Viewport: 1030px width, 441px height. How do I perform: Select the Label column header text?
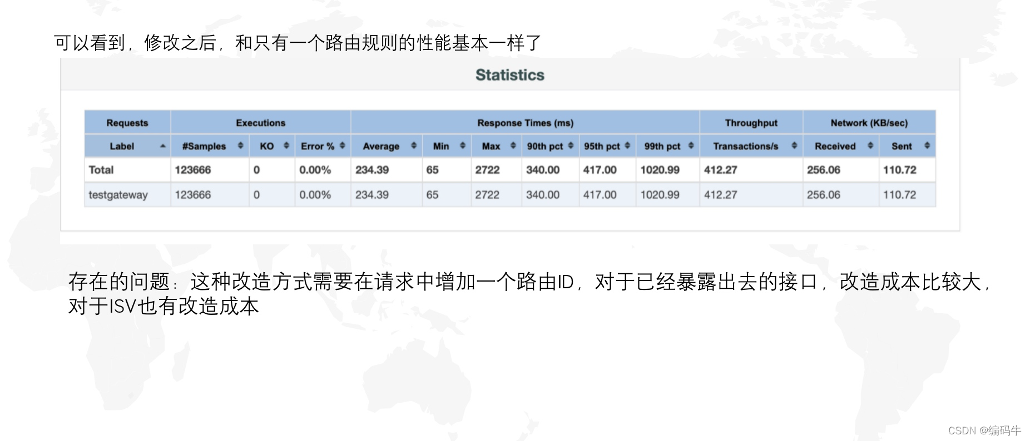(122, 146)
